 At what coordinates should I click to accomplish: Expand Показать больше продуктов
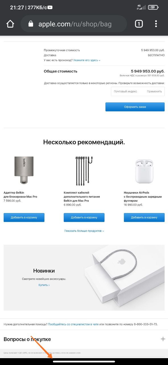(84, 231)
